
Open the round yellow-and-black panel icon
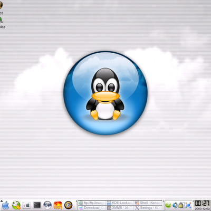tap(68, 205)
